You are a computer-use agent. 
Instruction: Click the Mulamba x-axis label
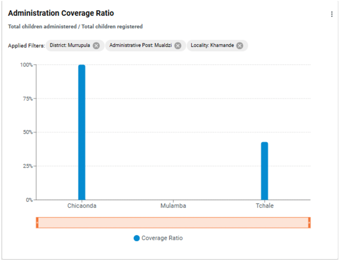coord(173,206)
